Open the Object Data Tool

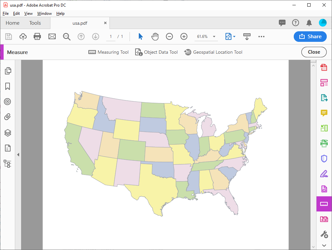pyautogui.click(x=156, y=52)
